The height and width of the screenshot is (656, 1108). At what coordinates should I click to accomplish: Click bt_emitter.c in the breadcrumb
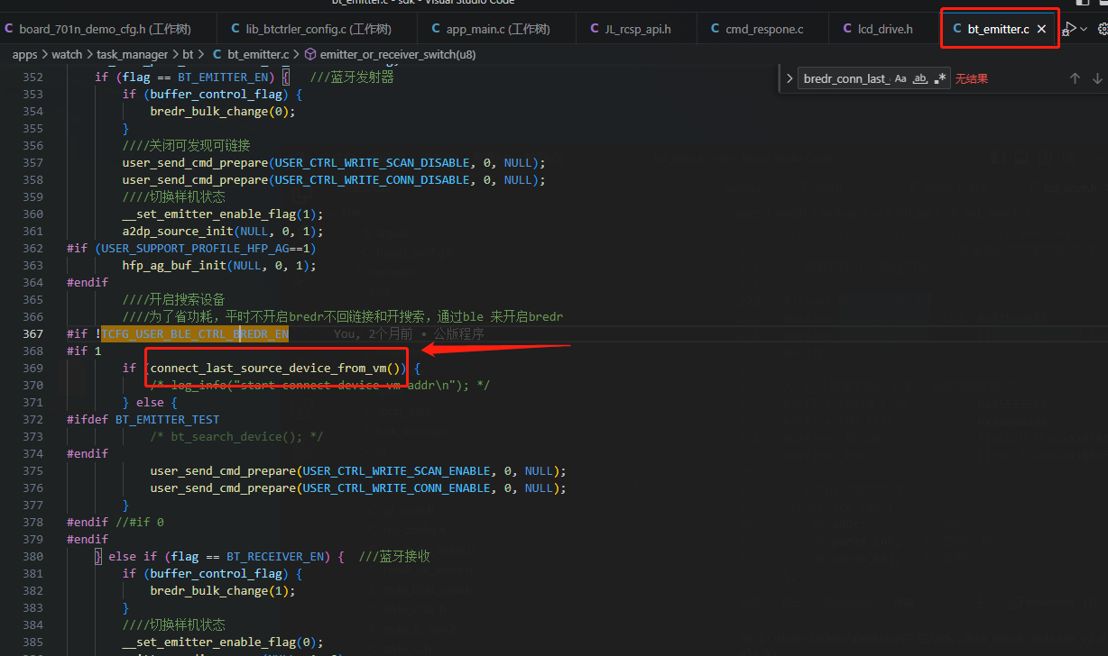pos(258,54)
